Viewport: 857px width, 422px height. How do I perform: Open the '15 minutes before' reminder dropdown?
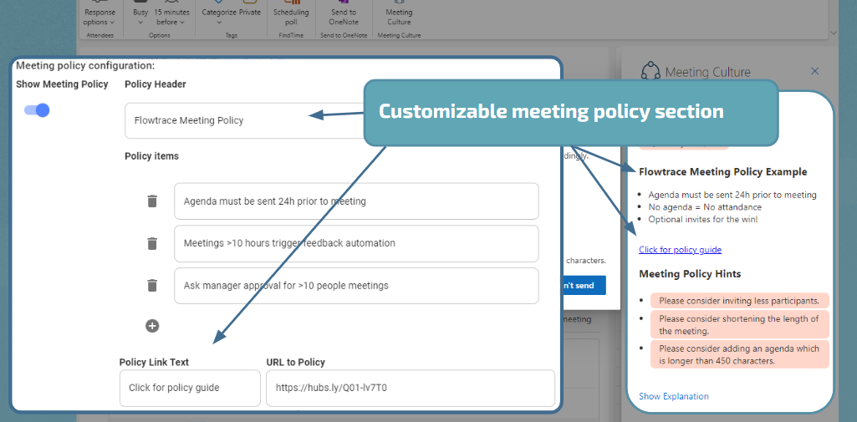[171, 17]
